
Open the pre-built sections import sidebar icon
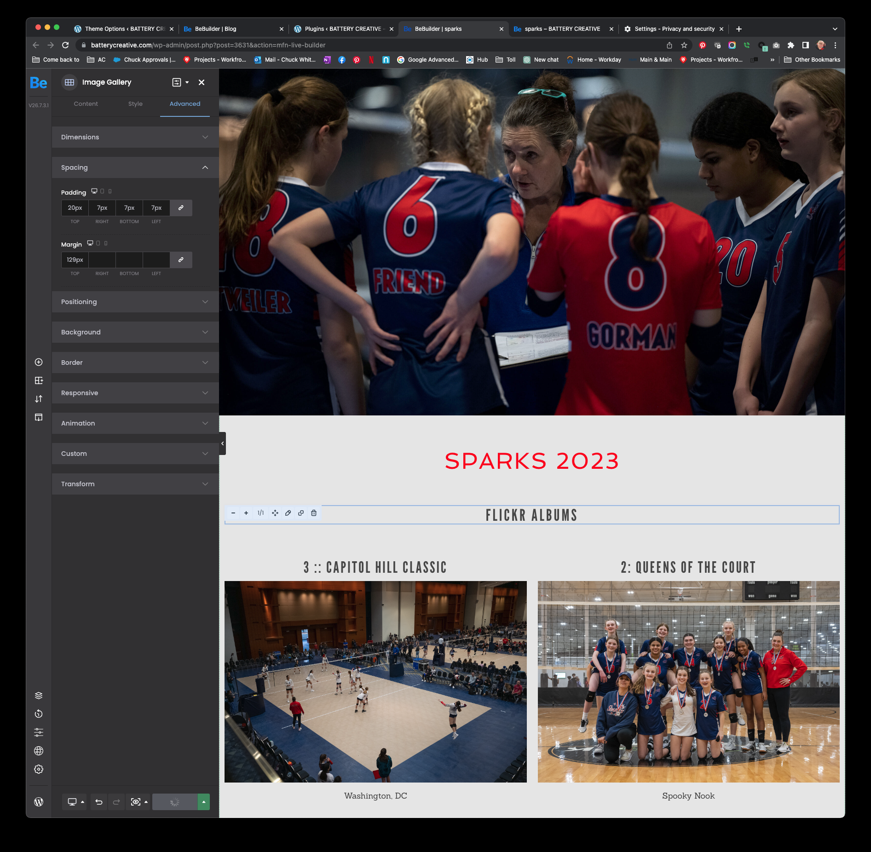point(39,417)
